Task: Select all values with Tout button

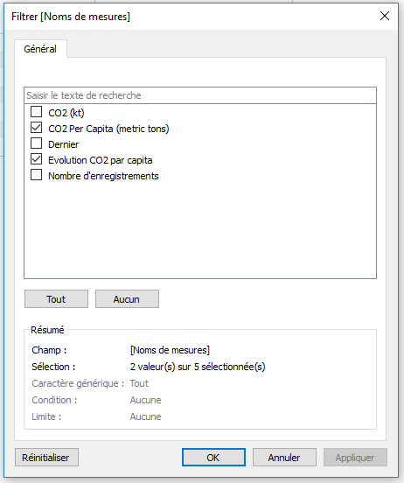Action: (x=56, y=298)
